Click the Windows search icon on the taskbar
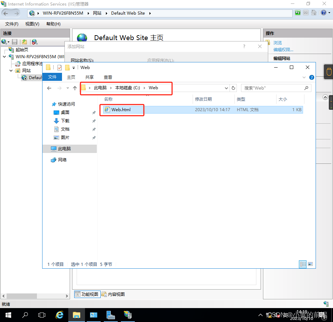This screenshot has height=322, width=333. coord(25,315)
